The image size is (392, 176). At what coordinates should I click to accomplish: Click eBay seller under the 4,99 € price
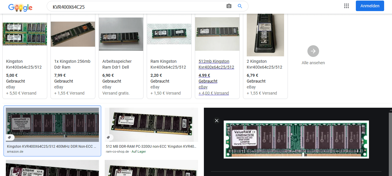pyautogui.click(x=203, y=87)
